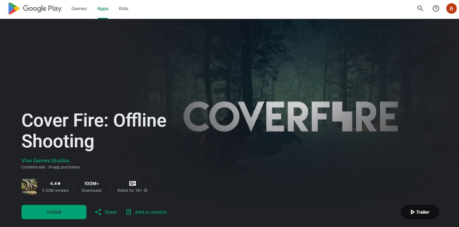Screen dimensions: 459x227
Task: Install the Cover Fire app
Action: point(54,212)
